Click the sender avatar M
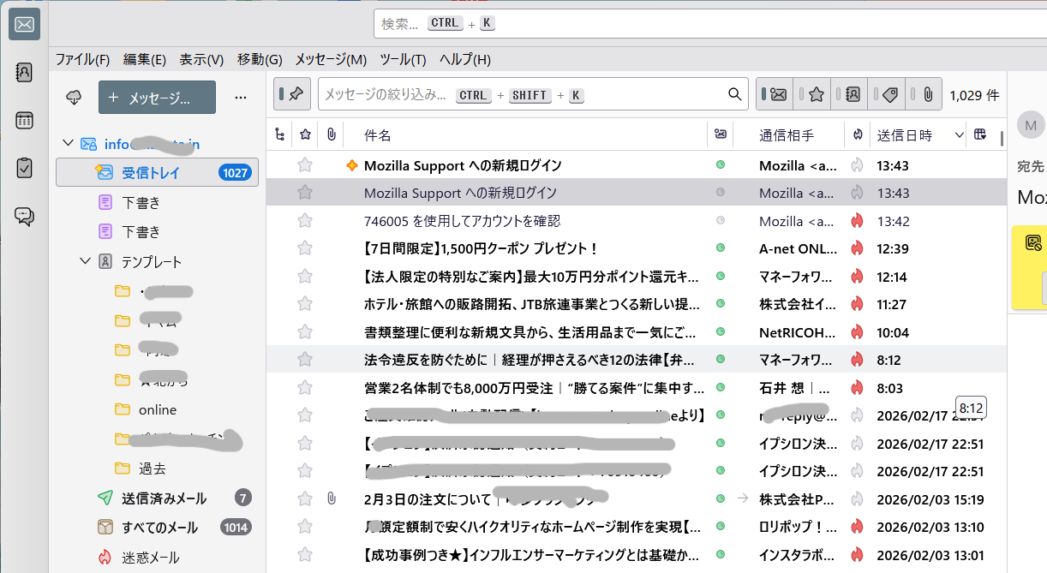This screenshot has height=573, width=1047. [1032, 125]
